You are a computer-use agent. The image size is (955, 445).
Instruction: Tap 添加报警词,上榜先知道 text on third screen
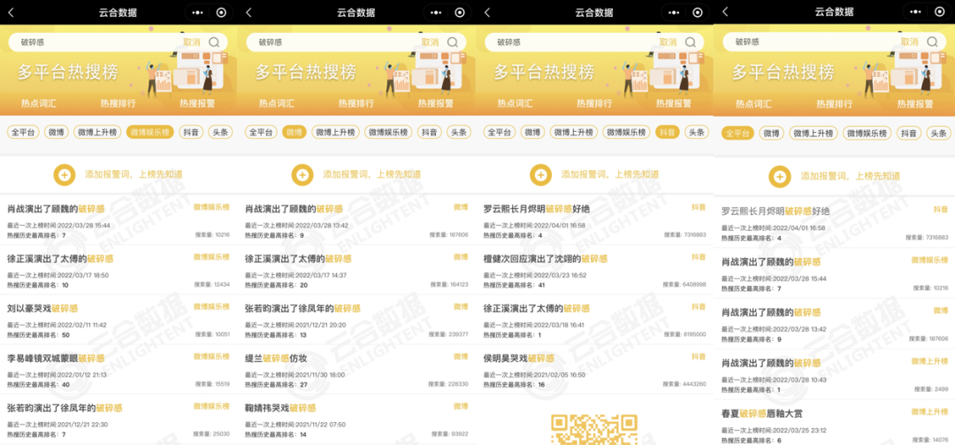(609, 175)
